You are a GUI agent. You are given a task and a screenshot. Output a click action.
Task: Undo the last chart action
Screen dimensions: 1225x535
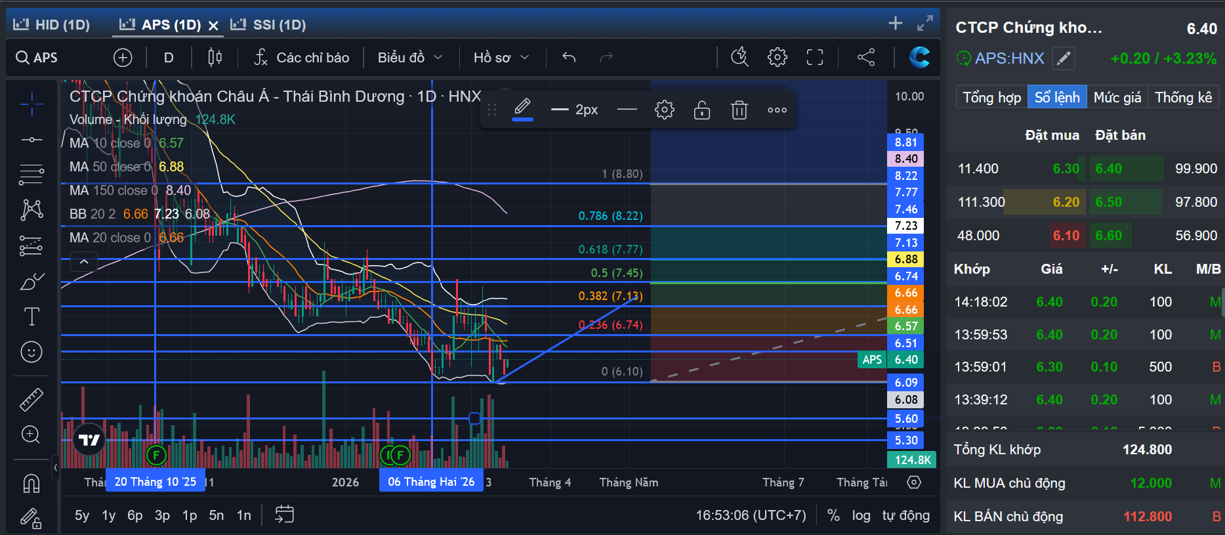pos(569,58)
